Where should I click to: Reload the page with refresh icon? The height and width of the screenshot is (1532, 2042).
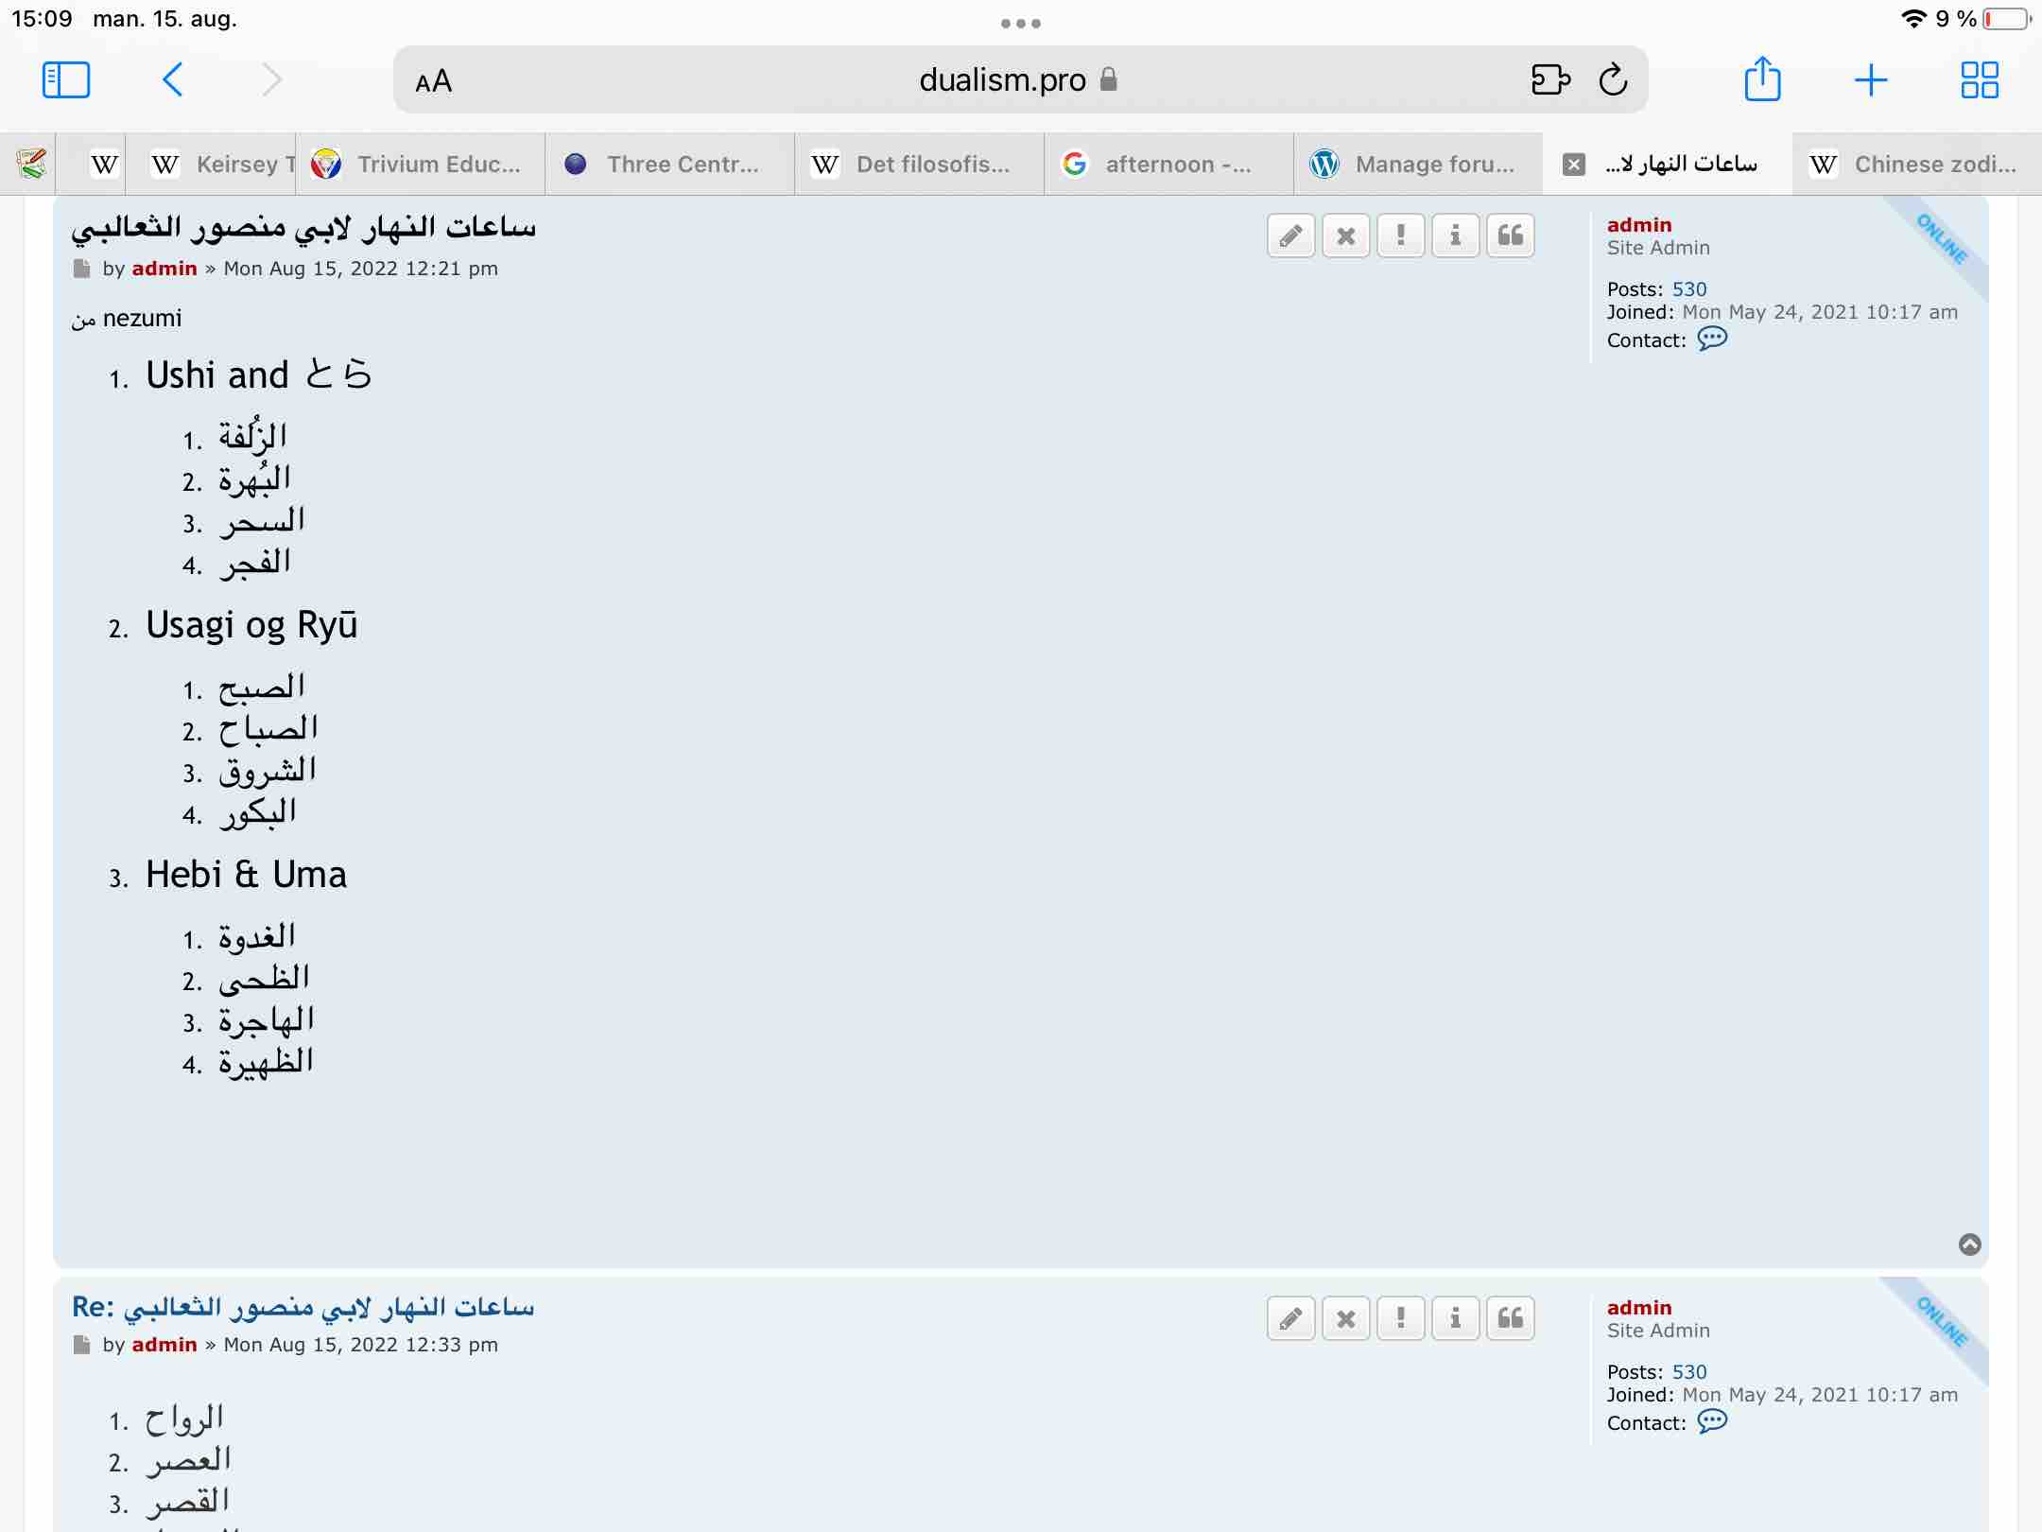(1613, 80)
